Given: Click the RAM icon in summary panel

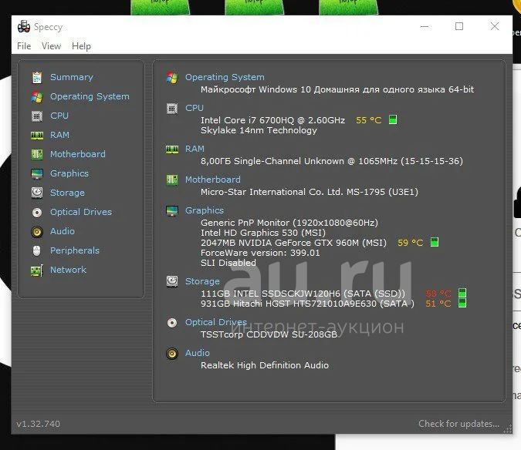Looking at the screenshot, I should (x=172, y=149).
